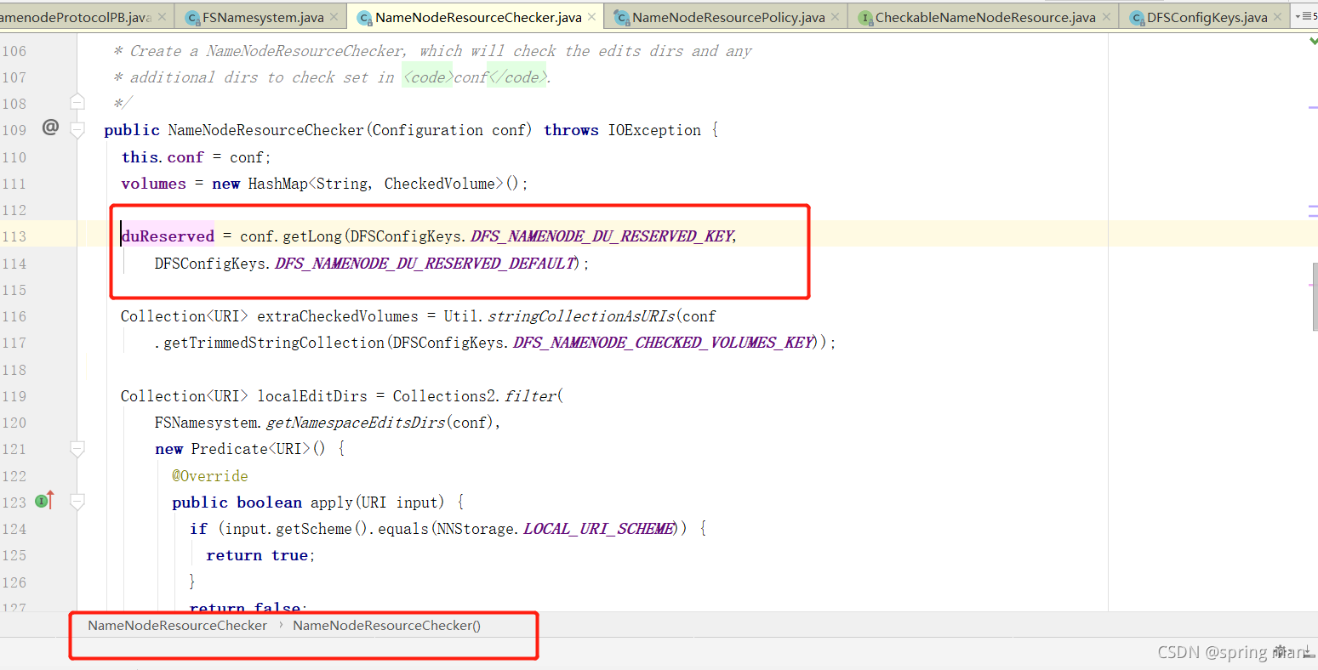Click 'new Predicate<URI>()' on line 121
This screenshot has width=1318, height=670.
tap(240, 449)
